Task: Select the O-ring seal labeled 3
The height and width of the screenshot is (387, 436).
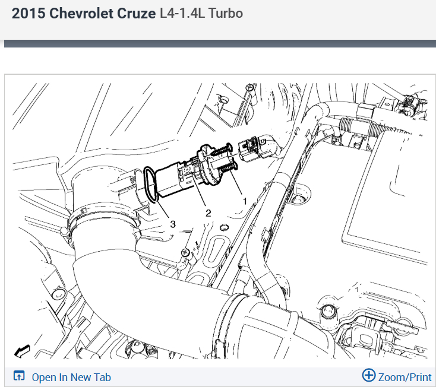Action: click(151, 184)
